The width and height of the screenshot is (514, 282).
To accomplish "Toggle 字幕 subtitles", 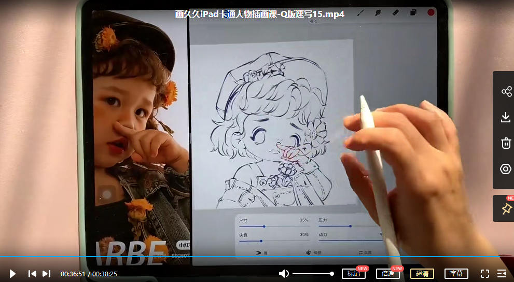I will [456, 274].
